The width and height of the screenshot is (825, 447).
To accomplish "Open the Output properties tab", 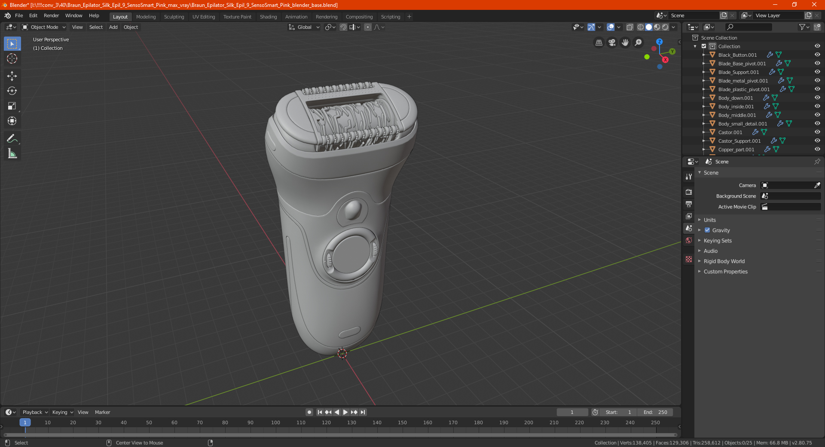I will [x=689, y=204].
